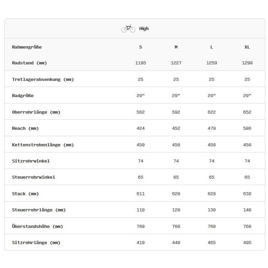Select the L frame size header
Image resolution: width=268 pixels, height=268 pixels.
[x=212, y=47]
